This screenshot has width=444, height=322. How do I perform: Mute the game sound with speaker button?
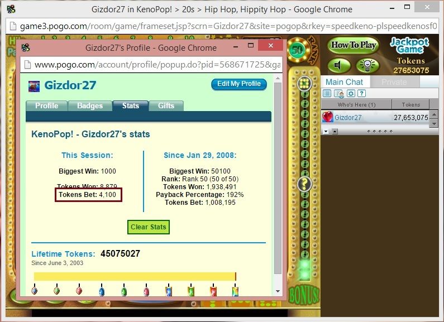click(339, 66)
